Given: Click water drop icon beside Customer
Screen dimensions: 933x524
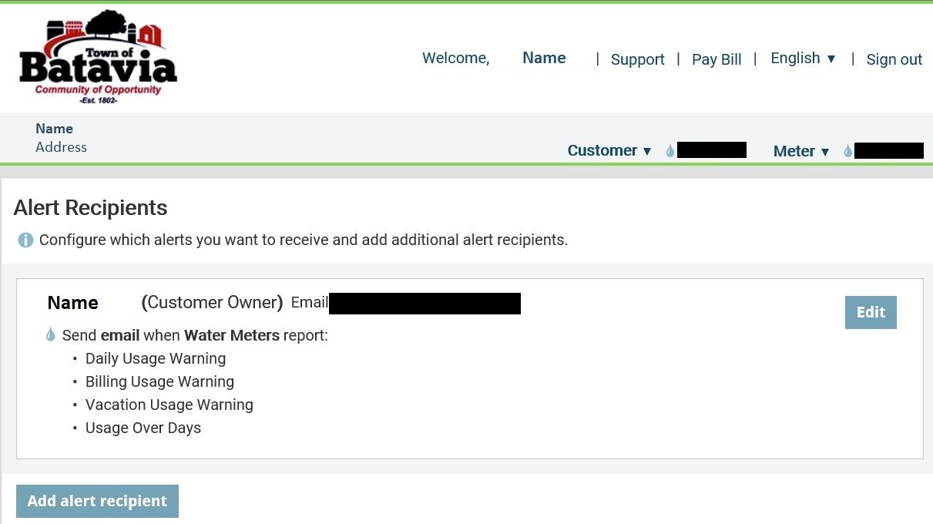Looking at the screenshot, I should coord(670,151).
